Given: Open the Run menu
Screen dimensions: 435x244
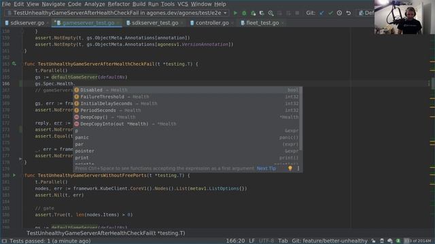Looking at the screenshot, I should pos(153,4).
